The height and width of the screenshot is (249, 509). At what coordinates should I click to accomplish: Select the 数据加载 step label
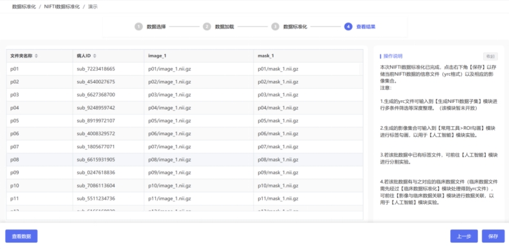(x=224, y=27)
